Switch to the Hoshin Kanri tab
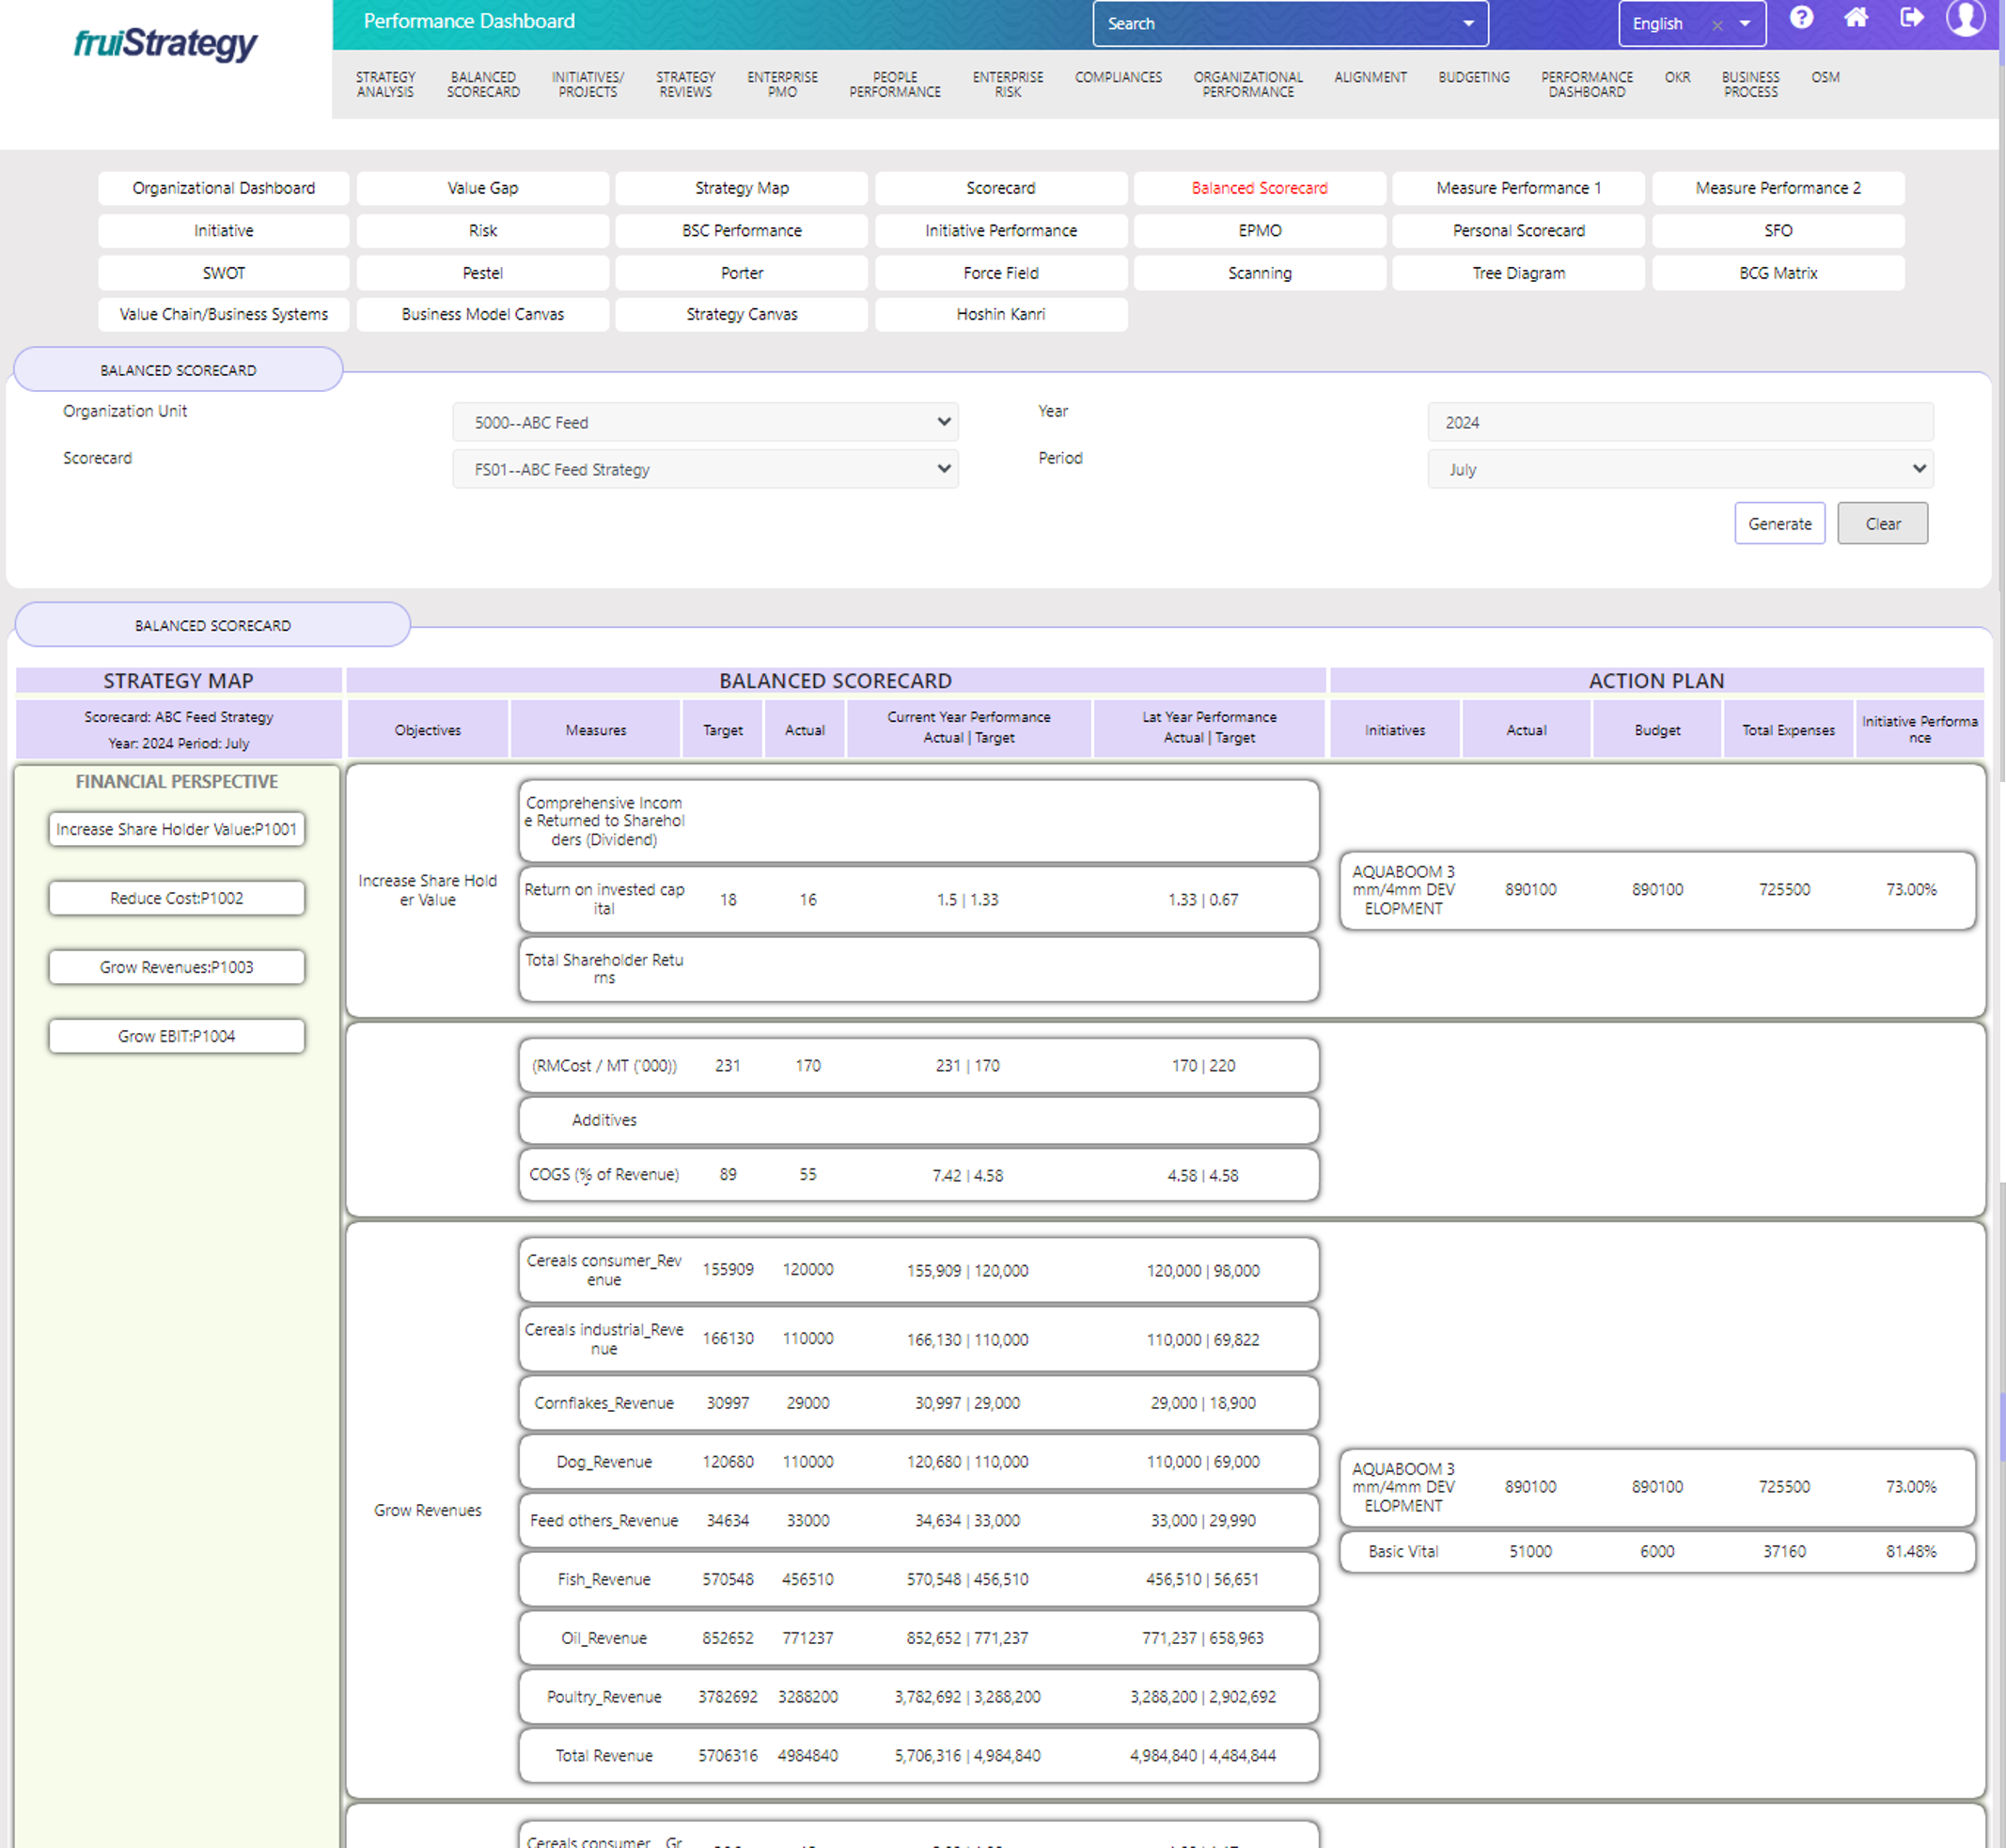The height and width of the screenshot is (1848, 2006). 1000,314
